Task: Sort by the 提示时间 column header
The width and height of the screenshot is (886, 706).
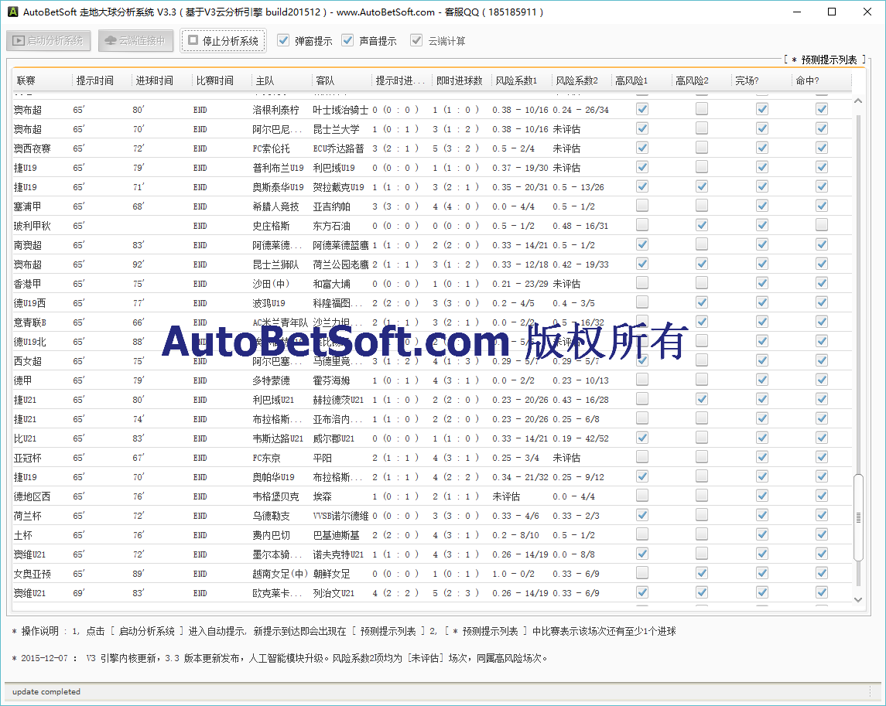Action: pyautogui.click(x=102, y=80)
